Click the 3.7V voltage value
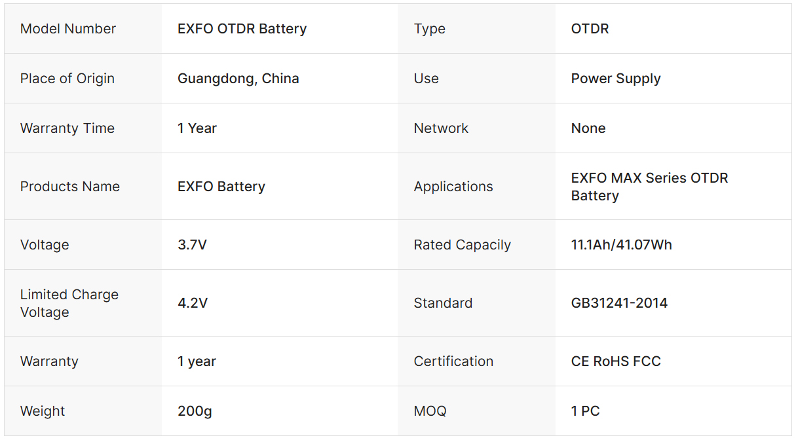 192,245
